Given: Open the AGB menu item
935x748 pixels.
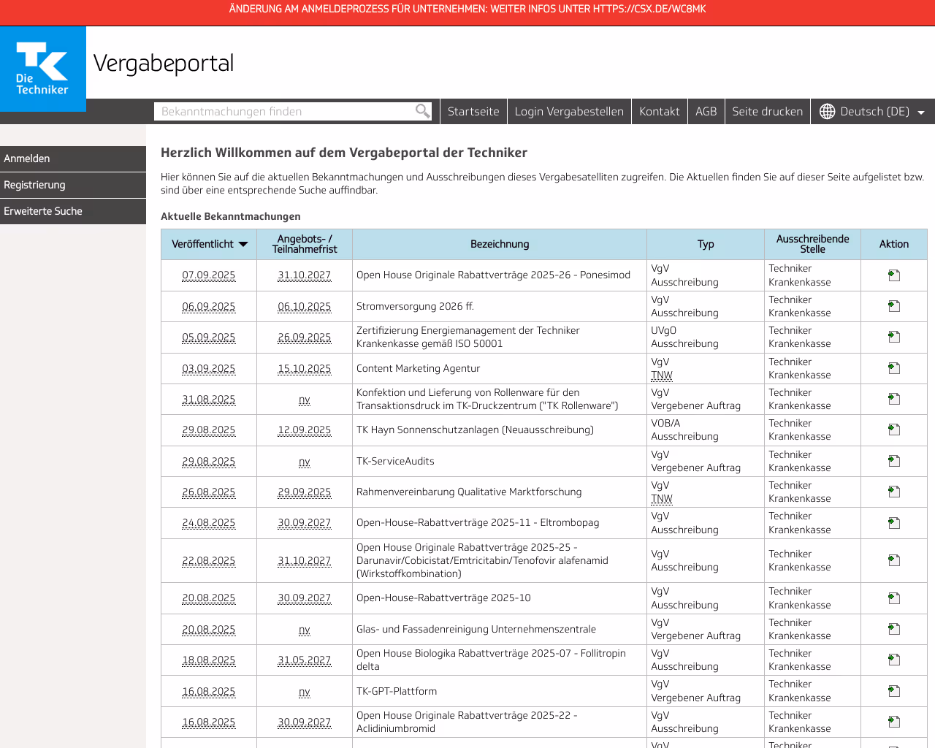Looking at the screenshot, I should pos(706,111).
